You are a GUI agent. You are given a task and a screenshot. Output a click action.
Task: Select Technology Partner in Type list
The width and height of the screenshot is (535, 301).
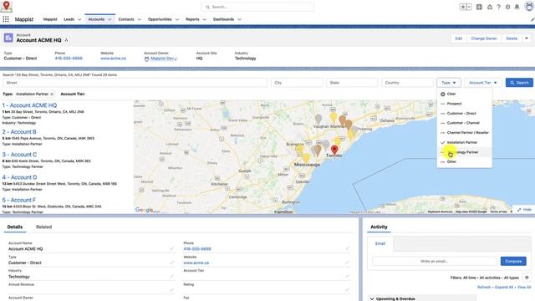(465, 152)
